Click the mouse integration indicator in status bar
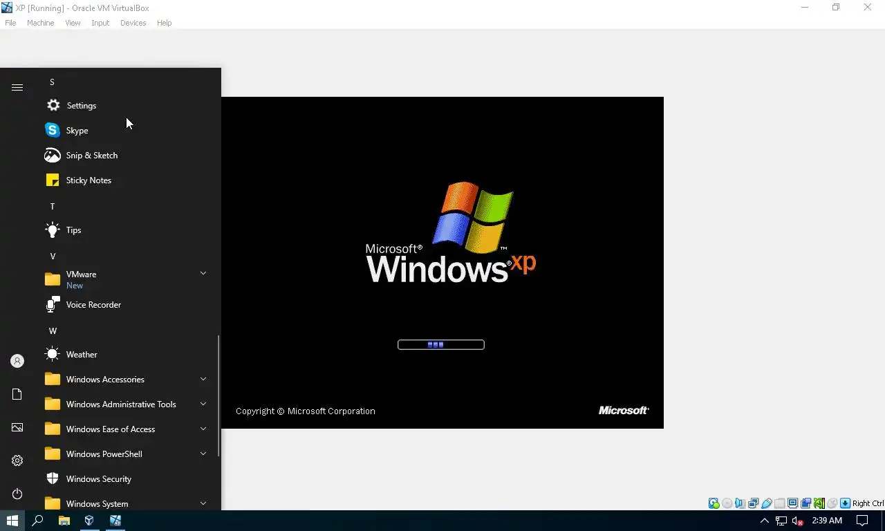Image resolution: width=885 pixels, height=531 pixels. point(832,503)
